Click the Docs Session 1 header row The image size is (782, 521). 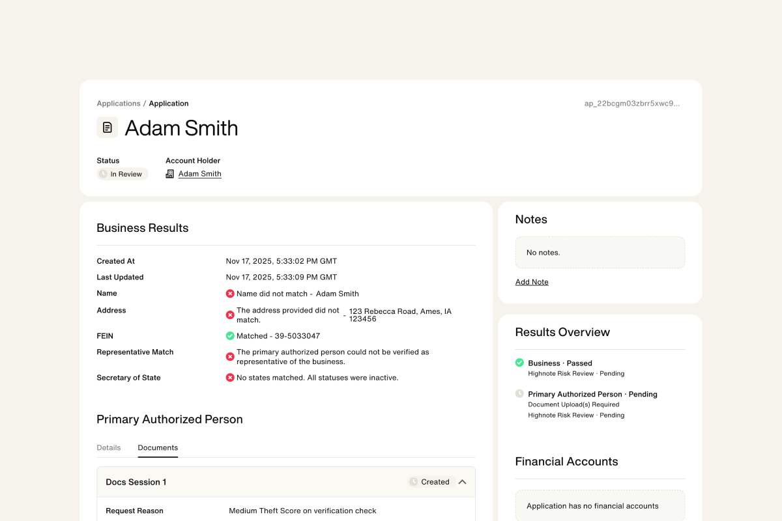tap(261, 482)
